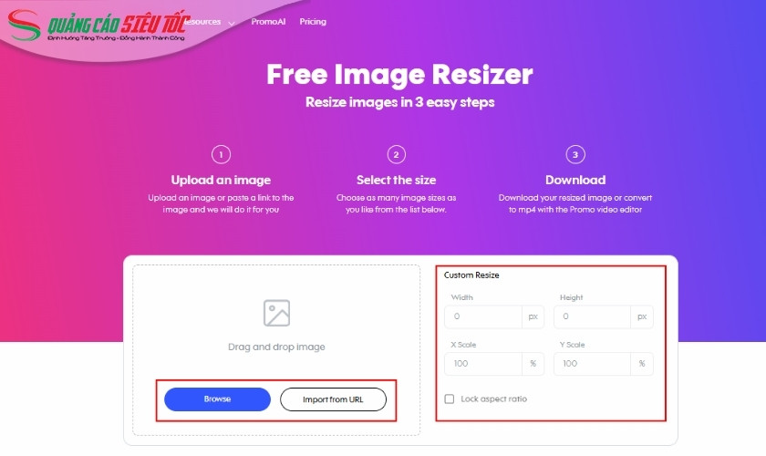Viewport: 766px width, 456px height.
Task: Click the step 3 circle icon
Action: [575, 155]
